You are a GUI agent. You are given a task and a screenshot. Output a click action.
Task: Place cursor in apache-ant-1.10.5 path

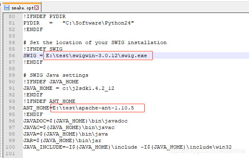[93, 108]
